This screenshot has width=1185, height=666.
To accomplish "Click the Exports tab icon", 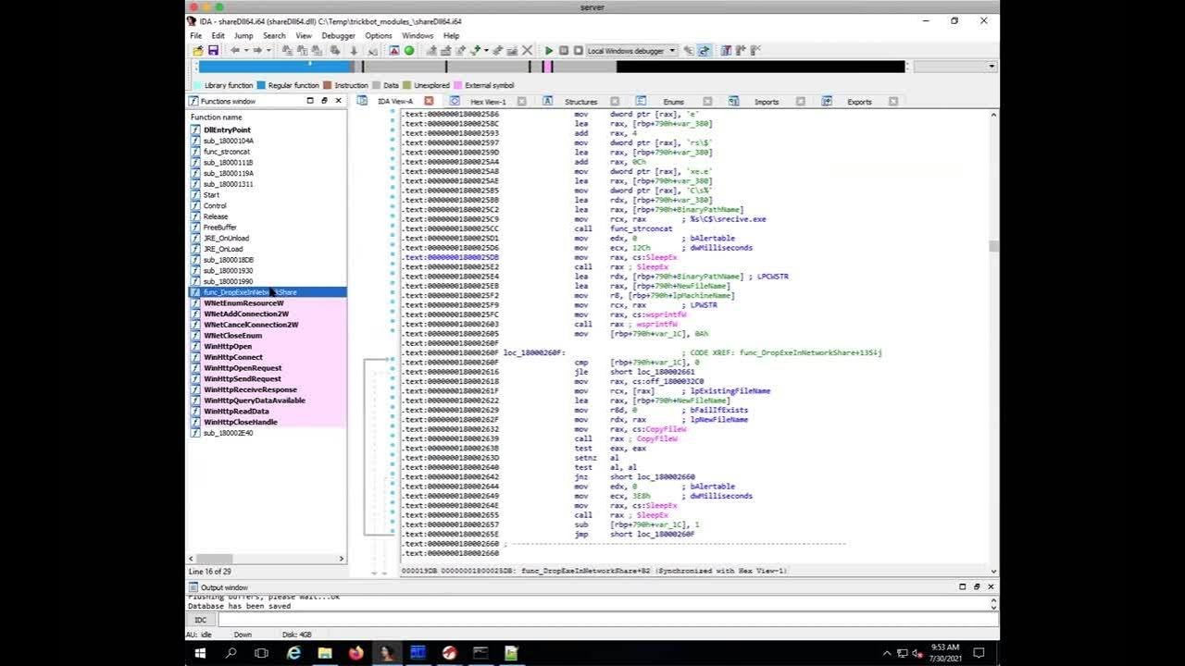I will 827,101.
